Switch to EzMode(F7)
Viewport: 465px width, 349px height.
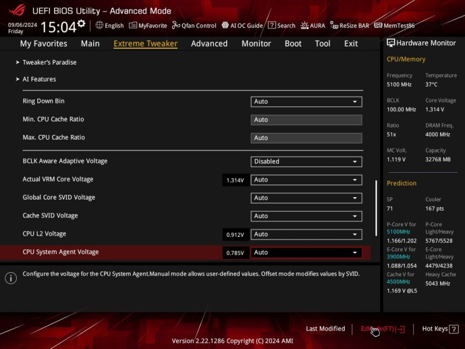pos(382,329)
